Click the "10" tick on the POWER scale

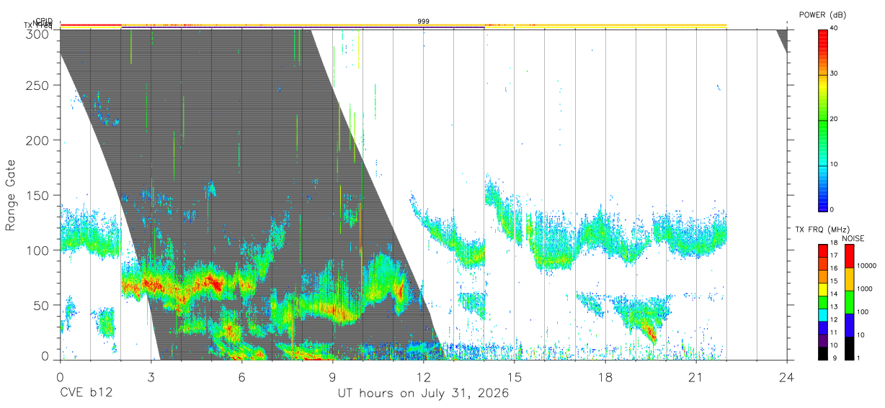pyautogui.click(x=835, y=165)
